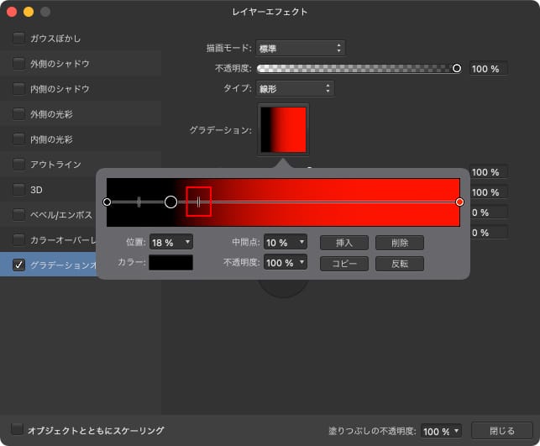Open the タイプ dropdown set to 線形
The width and height of the screenshot is (540, 446).
click(294, 88)
